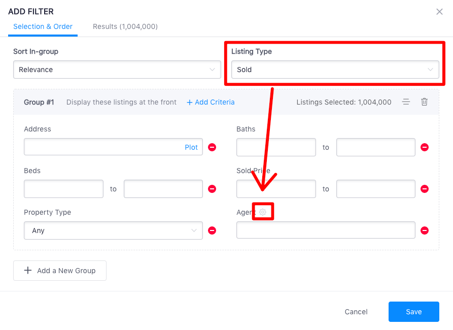Viewport: 453px width, 330px height.
Task: Click the Agent settings gear icon
Action: (263, 212)
